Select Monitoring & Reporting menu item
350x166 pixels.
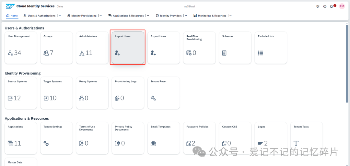pos(210,16)
